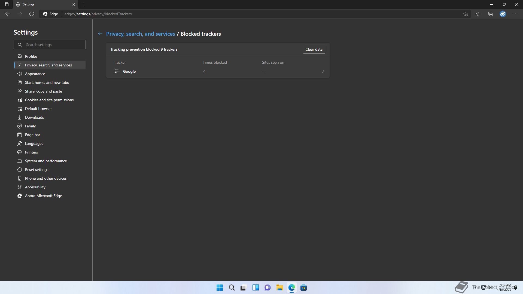Open Family settings

tap(50, 126)
